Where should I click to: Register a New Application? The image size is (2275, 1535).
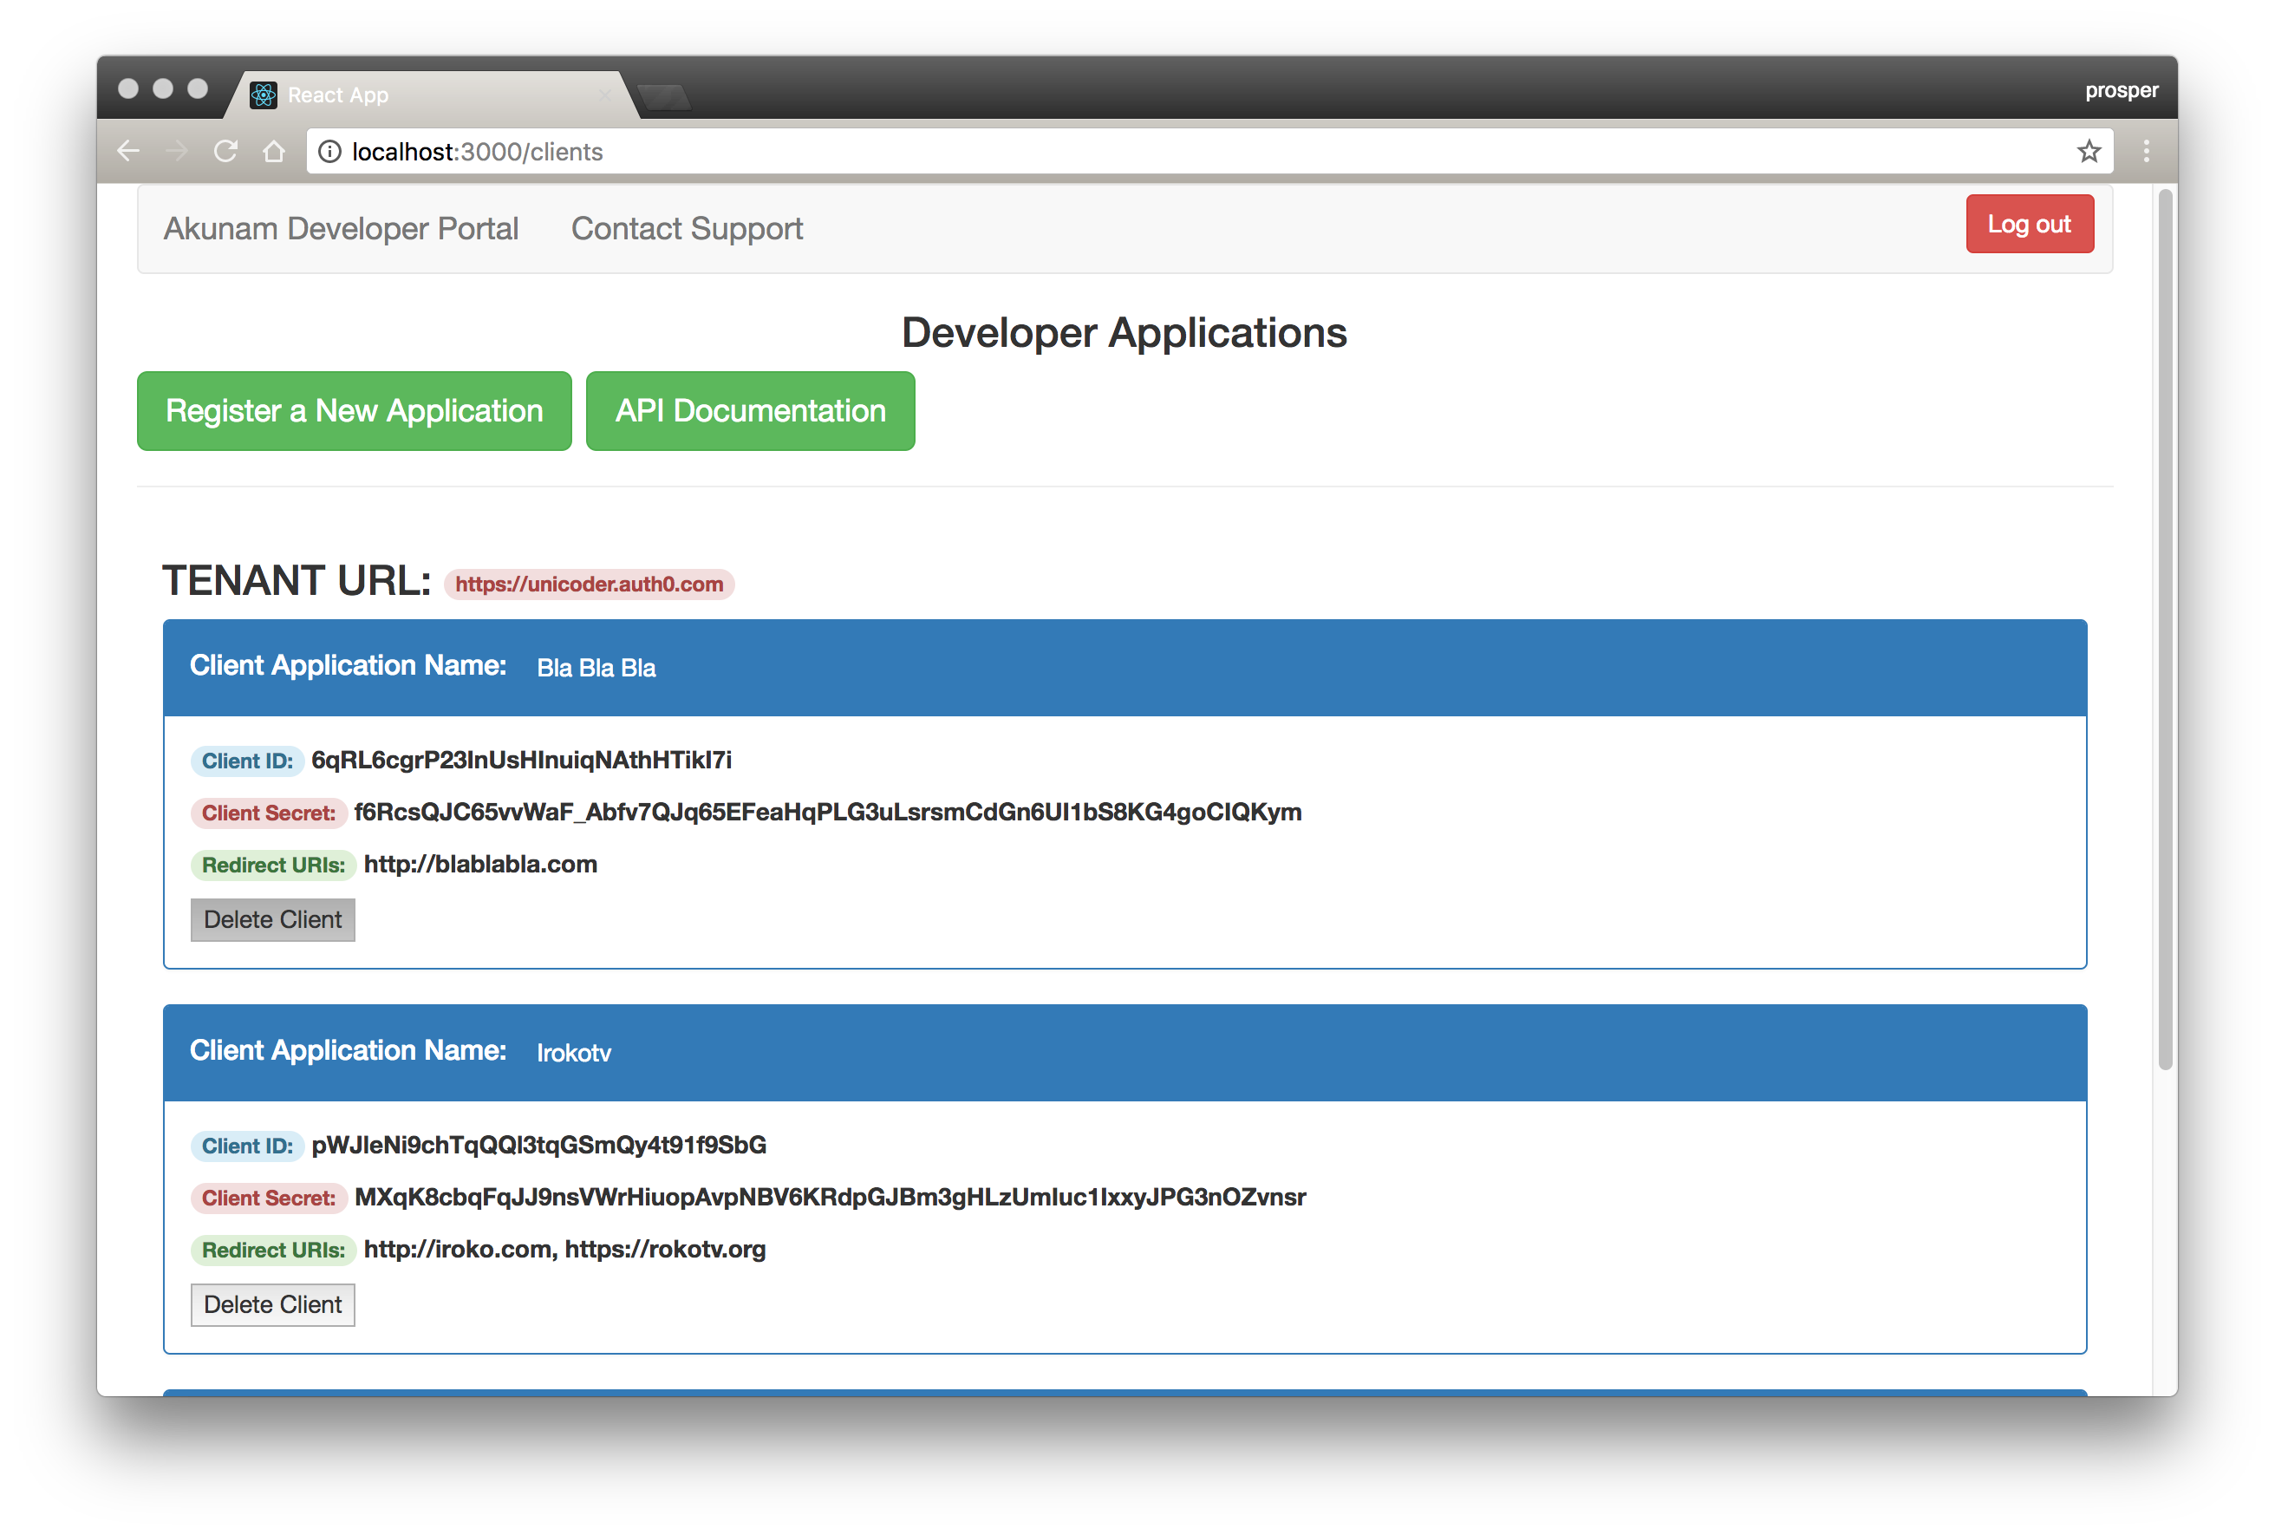[355, 411]
